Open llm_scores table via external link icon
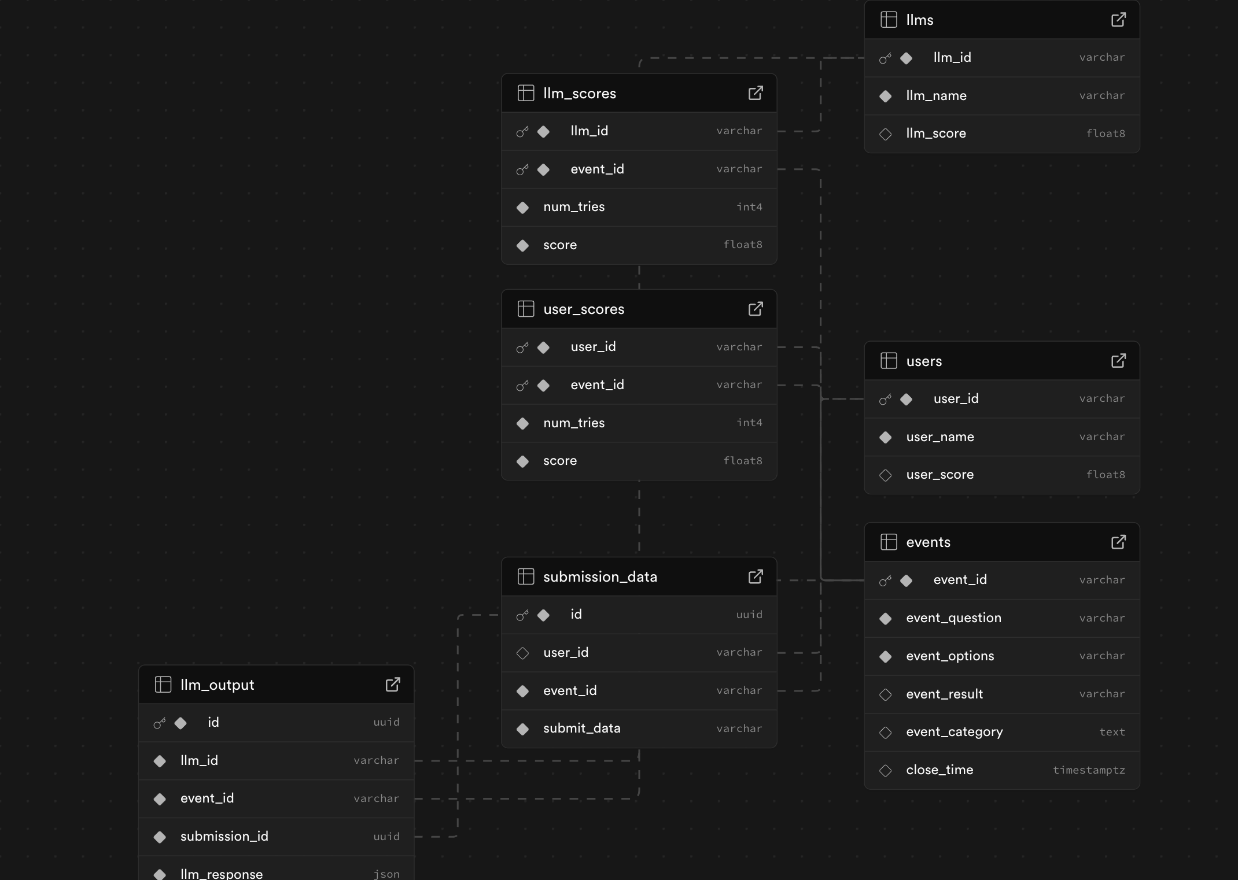Viewport: 1238px width, 880px height. pyautogui.click(x=756, y=93)
